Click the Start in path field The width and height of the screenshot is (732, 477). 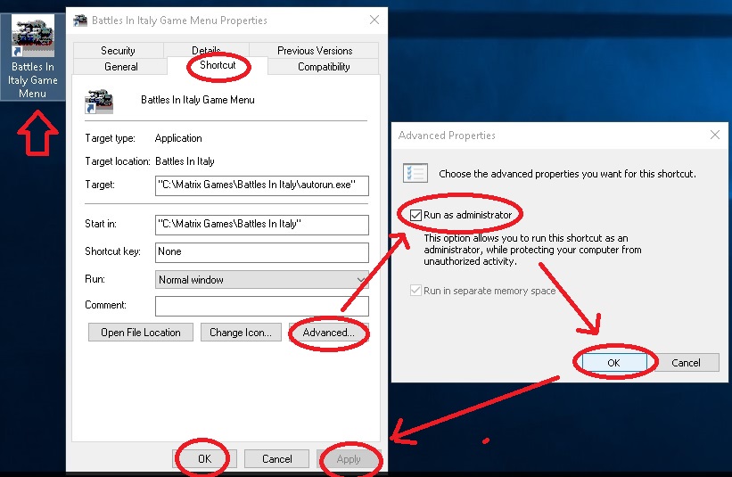(262, 225)
